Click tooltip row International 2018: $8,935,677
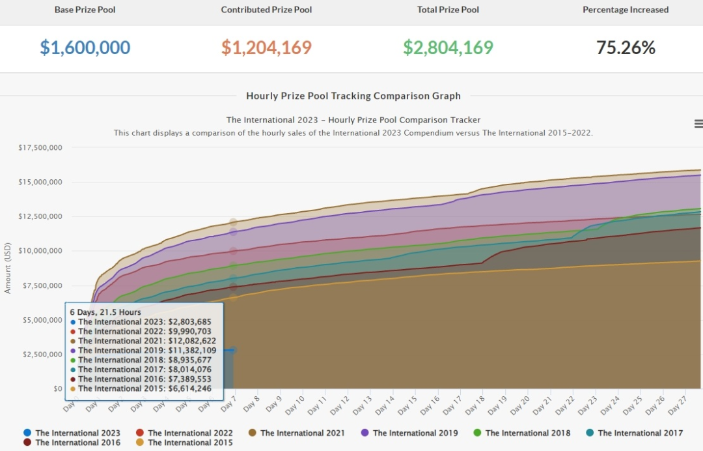The image size is (703, 451). [x=141, y=360]
